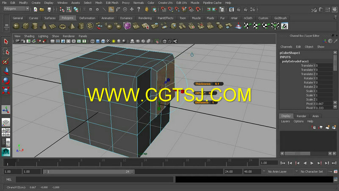Switch to Anim layer tab
This screenshot has width=339, height=191.
click(315, 116)
